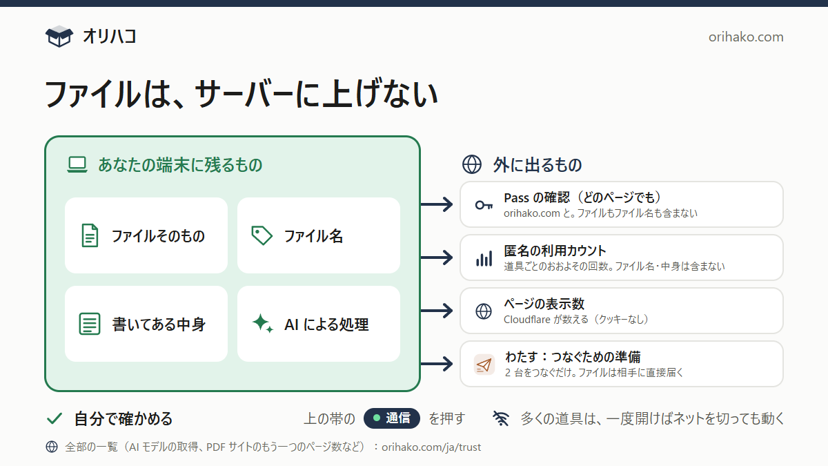
Task: Select the ファイルそのもの card
Action: point(146,235)
